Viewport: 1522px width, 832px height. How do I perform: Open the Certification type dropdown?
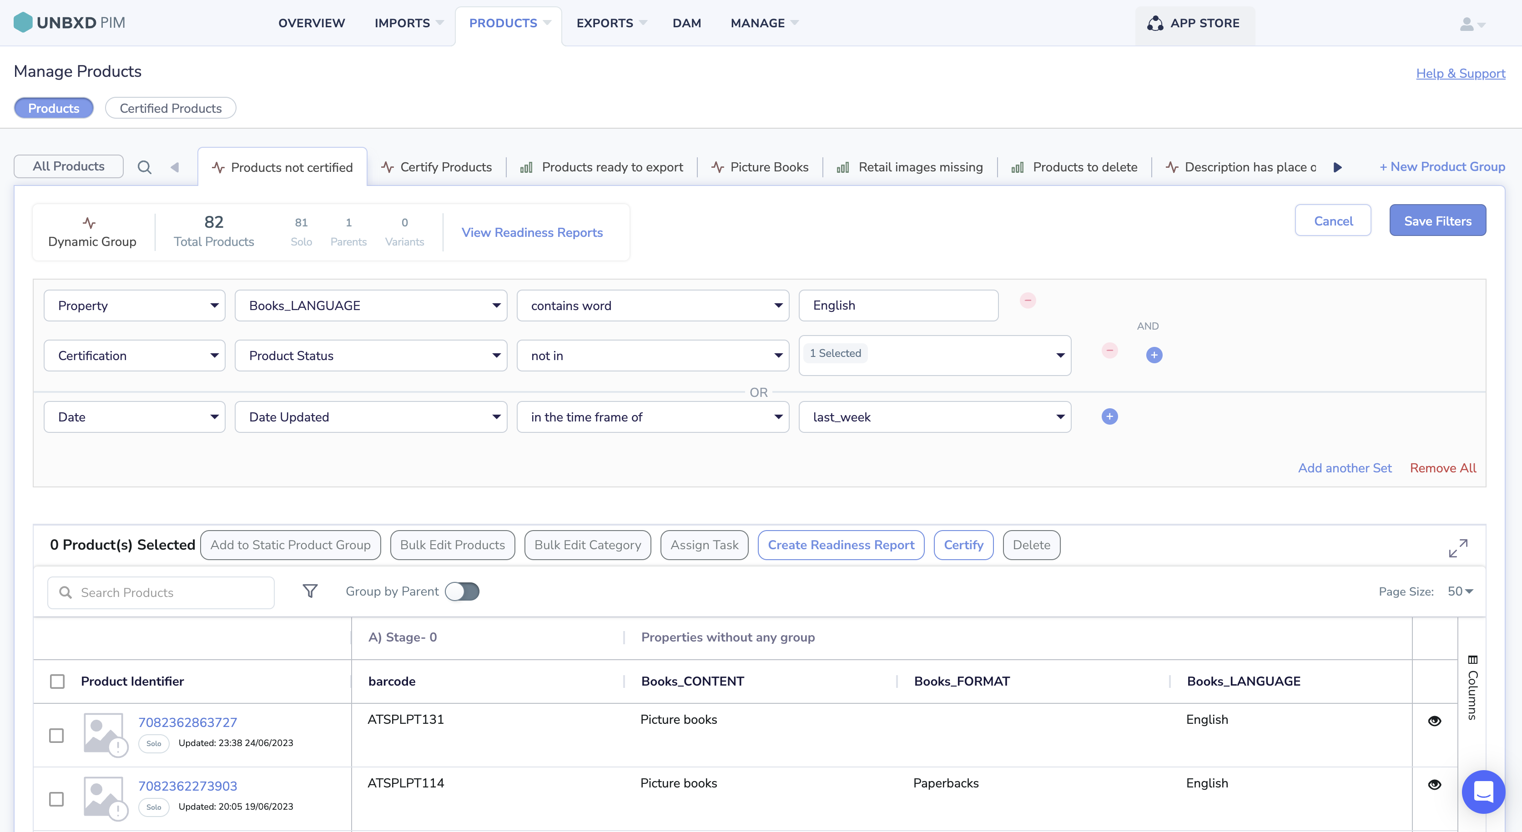click(x=135, y=356)
